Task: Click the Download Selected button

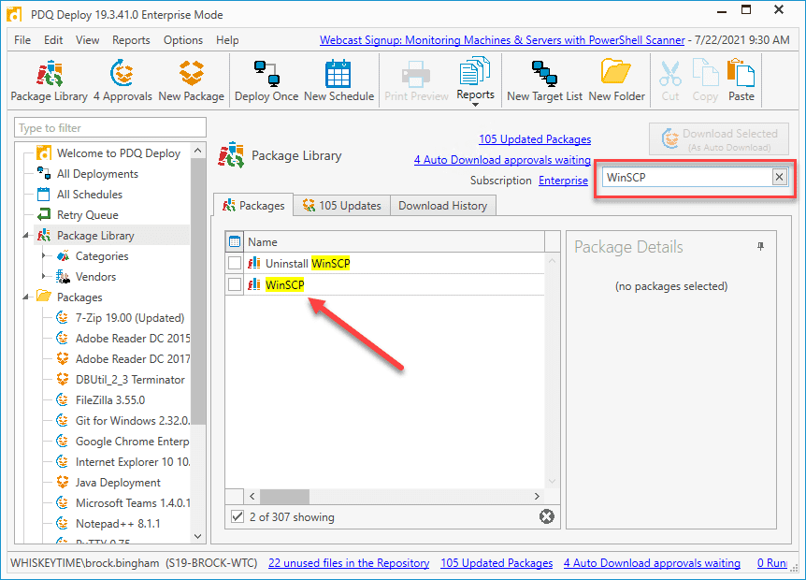Action: [x=719, y=138]
